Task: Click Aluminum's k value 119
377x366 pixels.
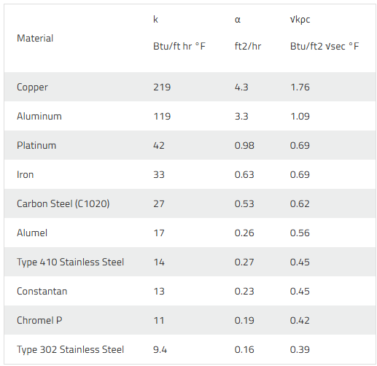Action: (162, 117)
